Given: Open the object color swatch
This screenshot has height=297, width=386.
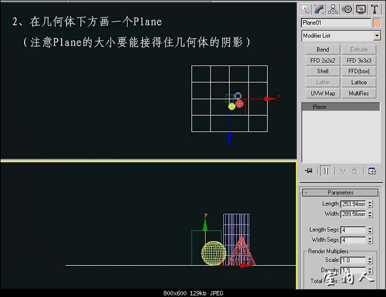Looking at the screenshot, I should pos(377,23).
